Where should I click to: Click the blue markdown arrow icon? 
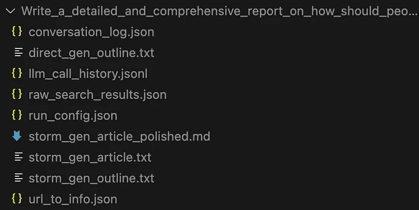pos(17,136)
